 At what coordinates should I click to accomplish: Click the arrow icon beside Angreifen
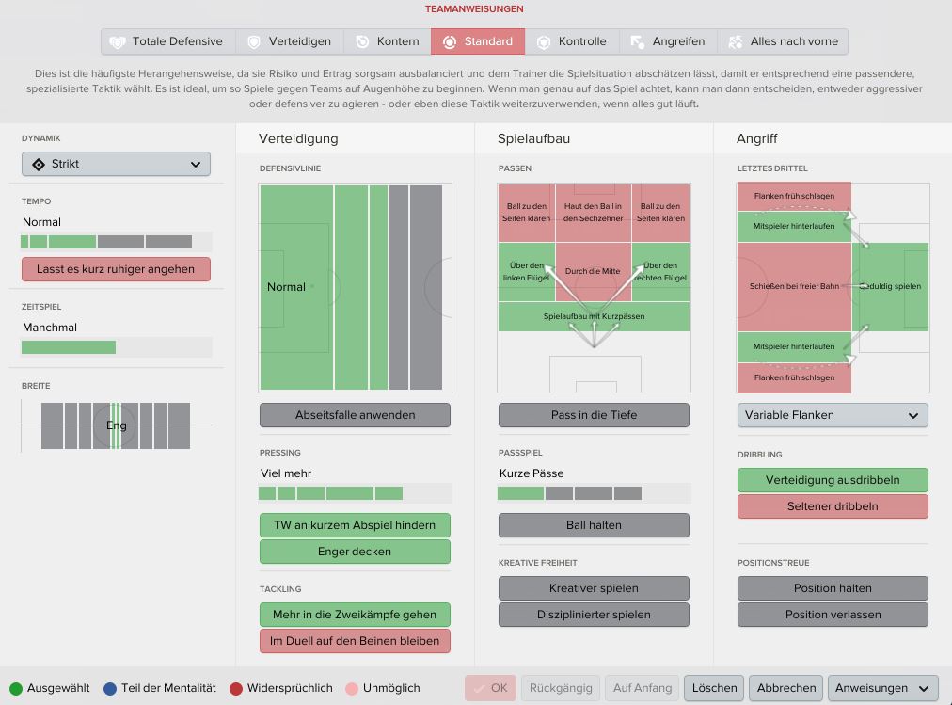[638, 42]
